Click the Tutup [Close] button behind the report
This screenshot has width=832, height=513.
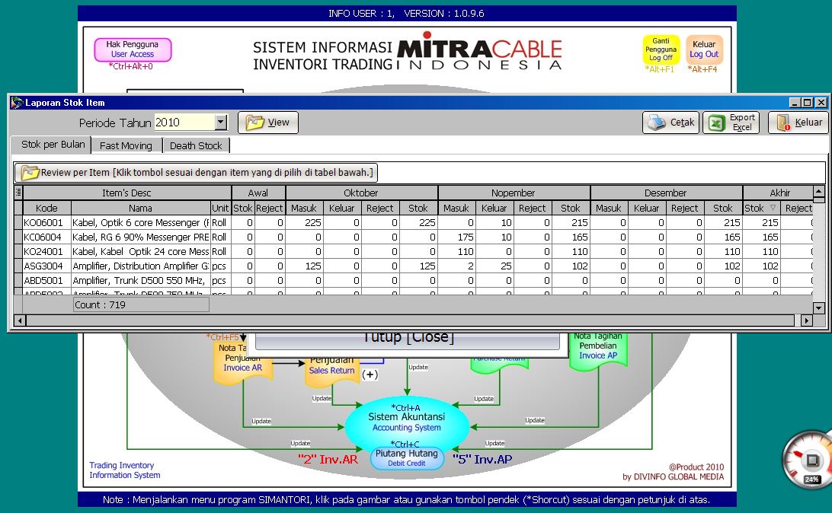[408, 339]
